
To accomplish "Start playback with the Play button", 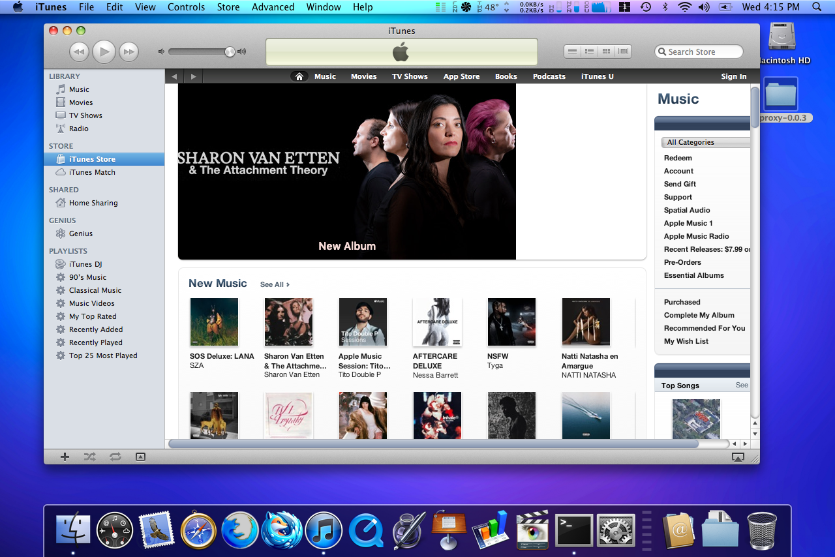I will [x=104, y=52].
